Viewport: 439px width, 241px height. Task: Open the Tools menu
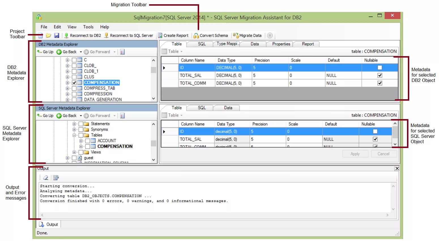coord(88,27)
